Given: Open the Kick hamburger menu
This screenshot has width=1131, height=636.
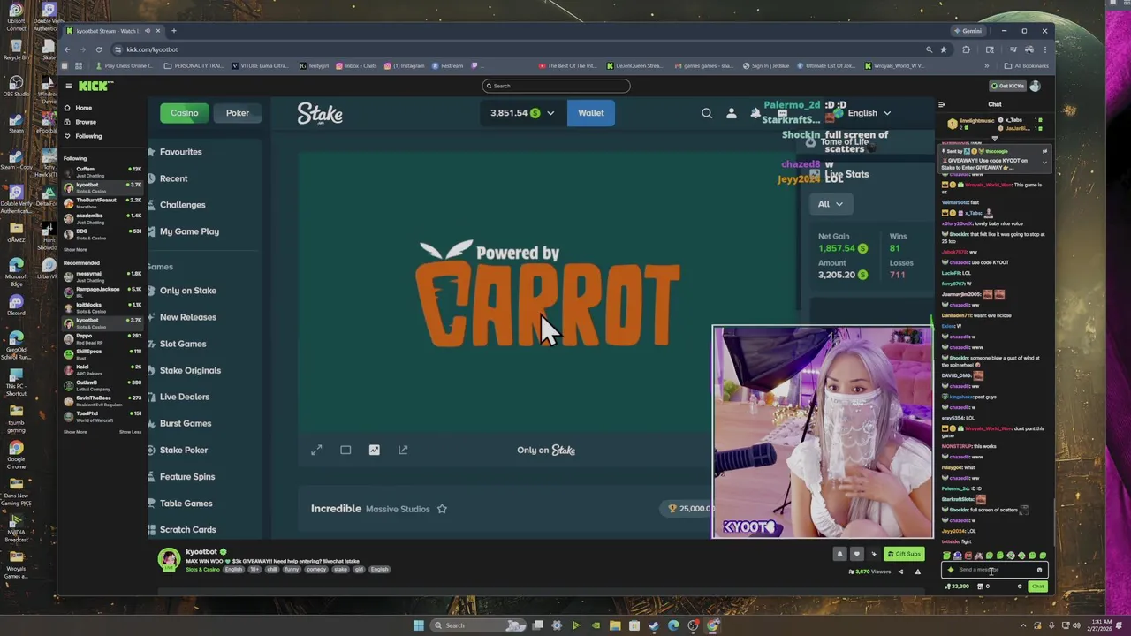Looking at the screenshot, I should pos(68,86).
